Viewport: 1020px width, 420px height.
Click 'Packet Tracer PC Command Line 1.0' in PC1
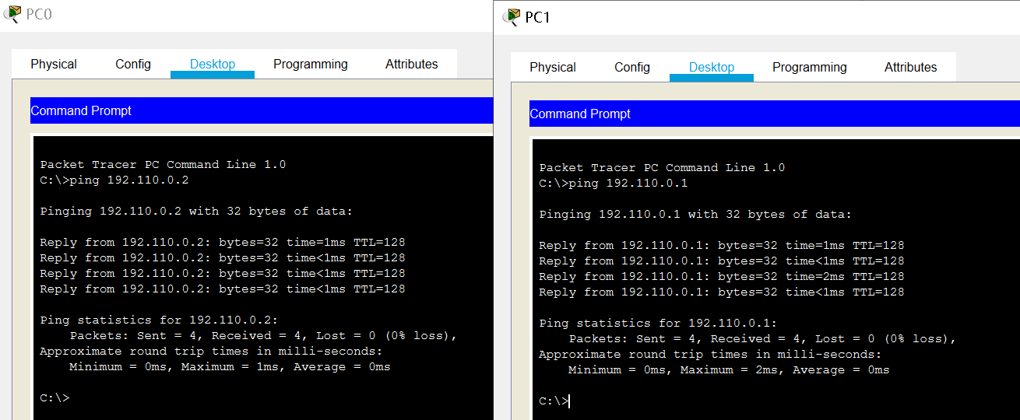(662, 168)
